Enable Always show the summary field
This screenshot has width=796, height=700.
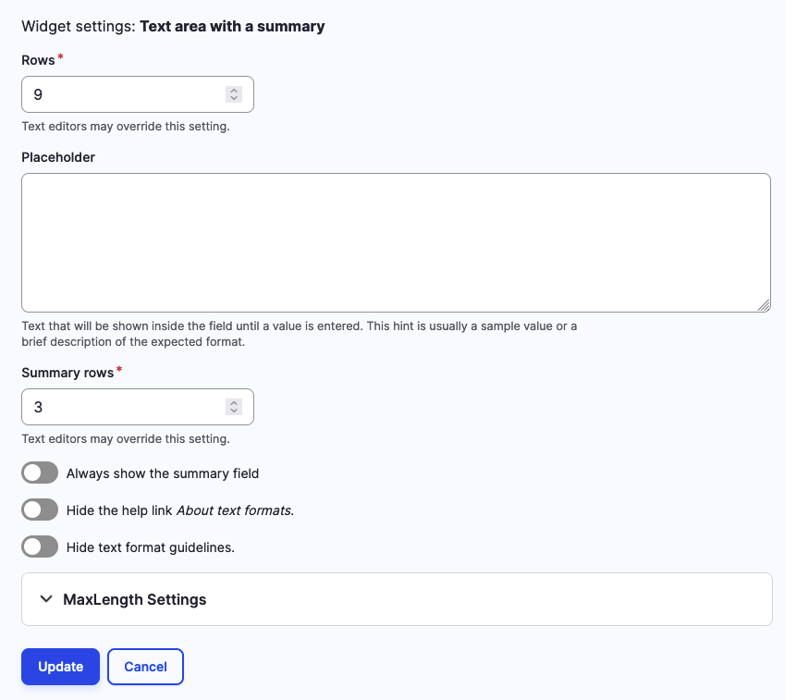pyautogui.click(x=39, y=473)
